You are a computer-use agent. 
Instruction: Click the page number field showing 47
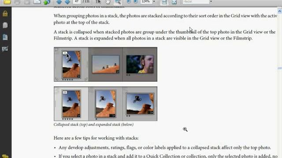77,2
